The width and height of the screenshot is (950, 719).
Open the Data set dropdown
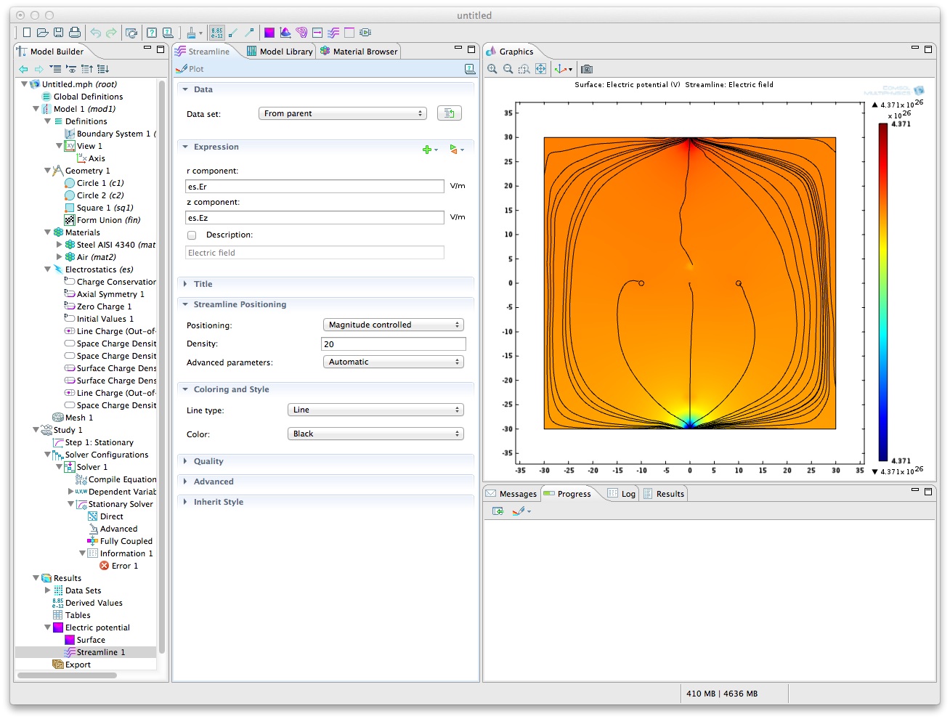coord(342,113)
